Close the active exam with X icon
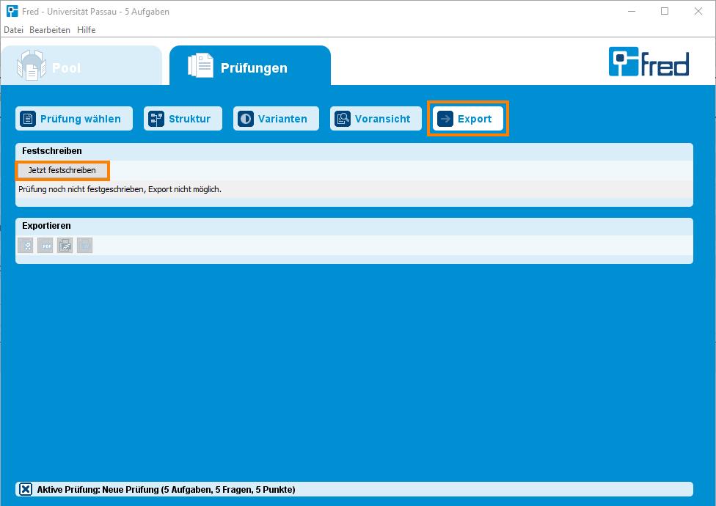 pos(26,489)
